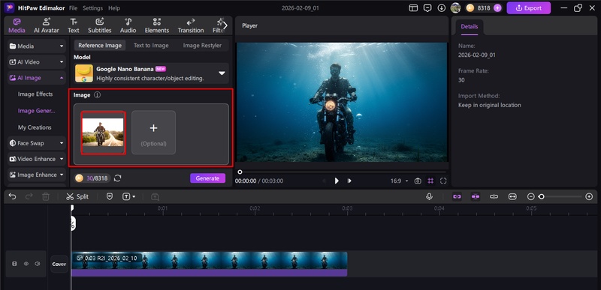Click the record voiceover microphone icon

[429, 196]
